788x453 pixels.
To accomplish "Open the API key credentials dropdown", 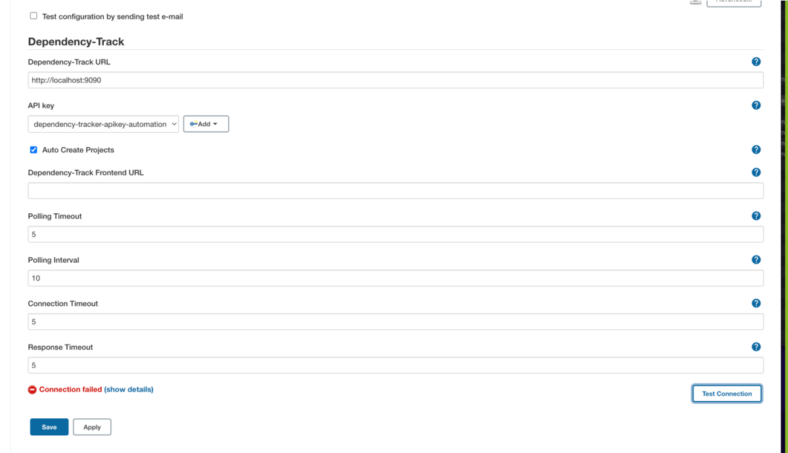I will (103, 124).
